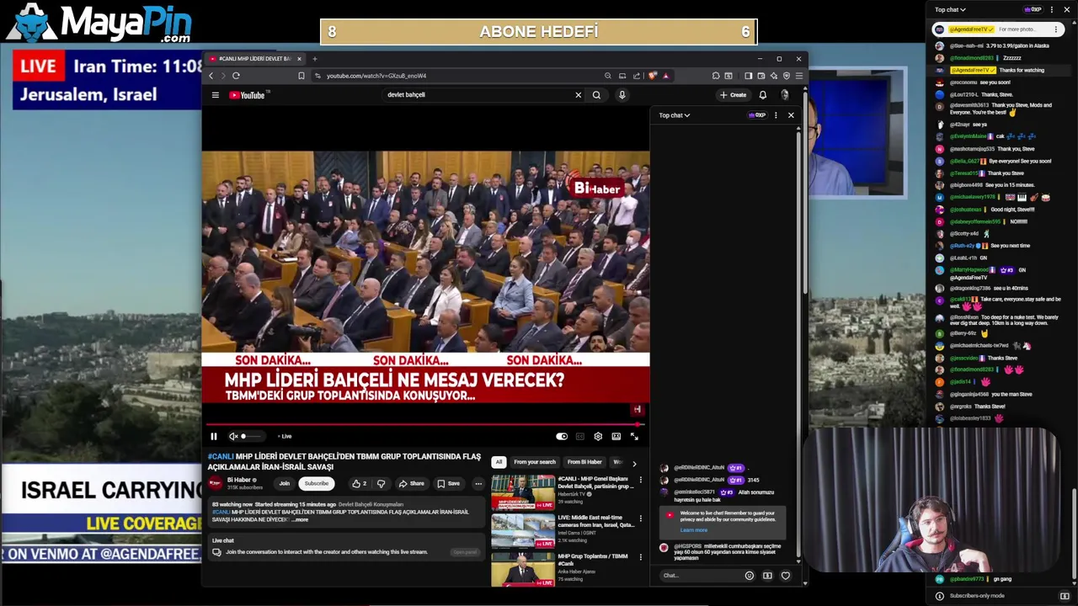
Task: Close the live chat panel in the browser
Action: (791, 115)
